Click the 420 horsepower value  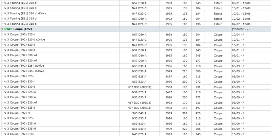pyautogui.click(x=198, y=113)
